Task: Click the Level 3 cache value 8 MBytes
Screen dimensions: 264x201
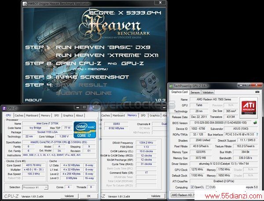Action: point(71,178)
